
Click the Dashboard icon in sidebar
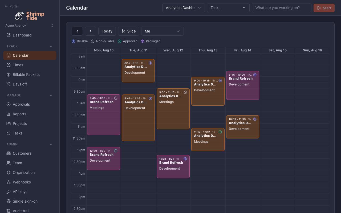tap(9, 35)
